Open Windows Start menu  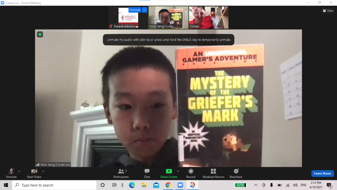pyautogui.click(x=6, y=185)
